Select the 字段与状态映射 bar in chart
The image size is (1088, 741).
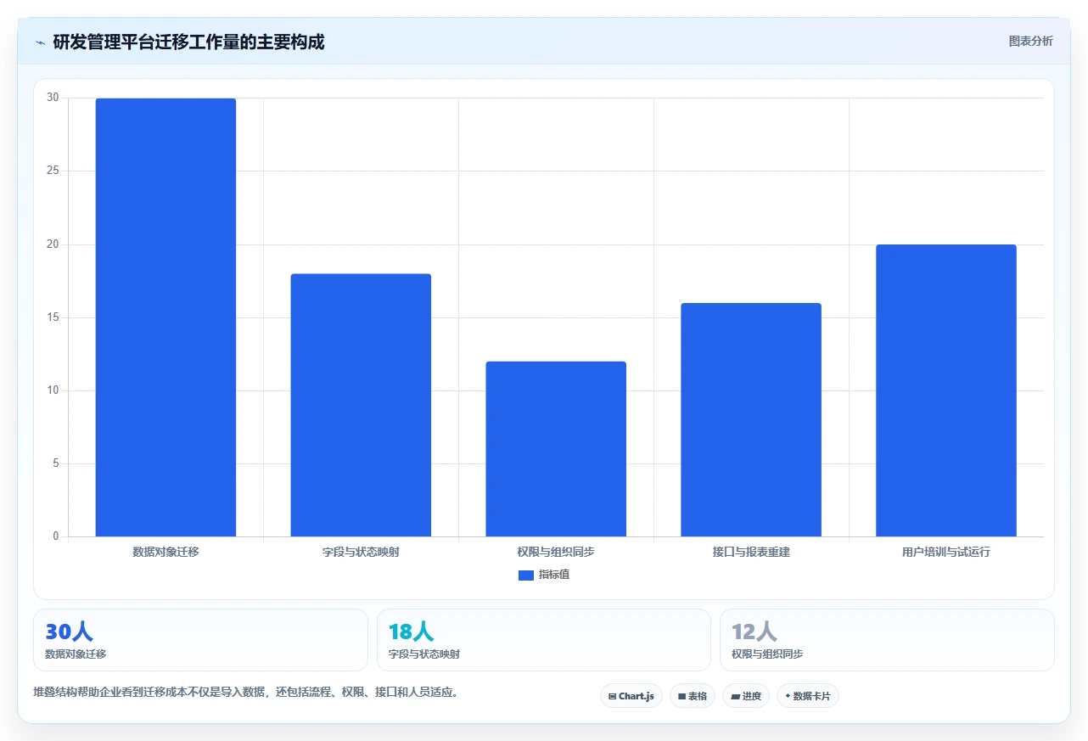(361, 405)
